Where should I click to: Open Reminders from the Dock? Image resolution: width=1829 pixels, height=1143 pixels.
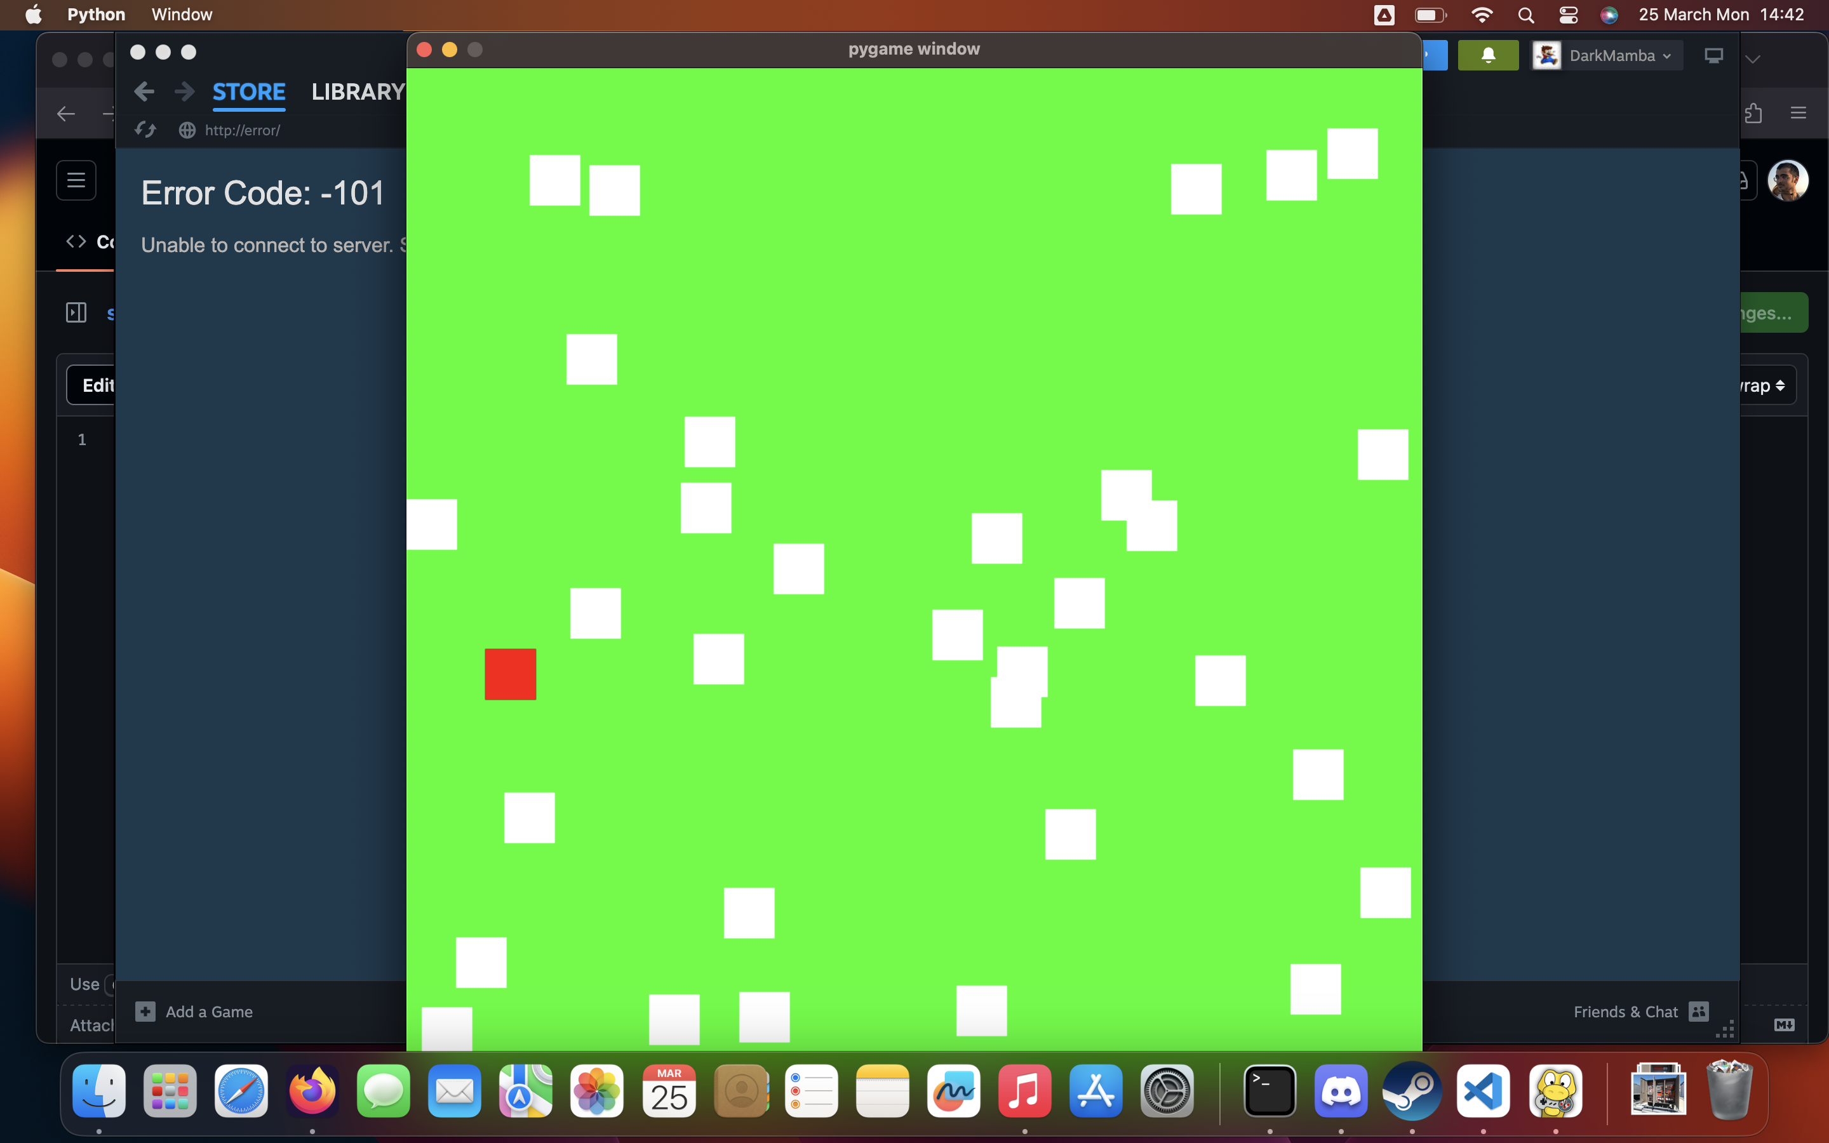(x=811, y=1091)
